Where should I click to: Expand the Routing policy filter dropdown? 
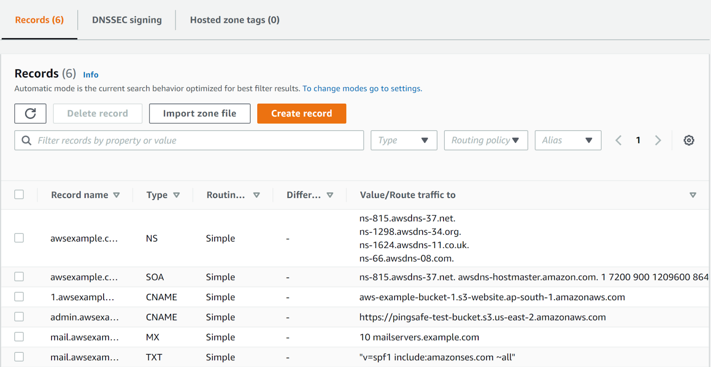[x=486, y=141]
